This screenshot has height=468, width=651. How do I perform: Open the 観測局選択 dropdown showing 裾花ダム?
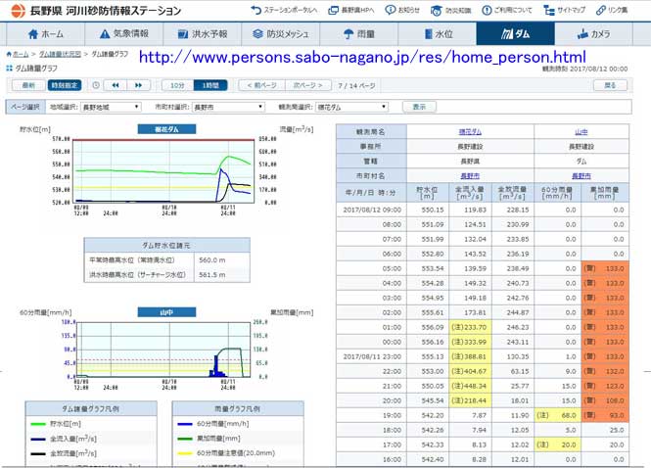pyautogui.click(x=346, y=106)
